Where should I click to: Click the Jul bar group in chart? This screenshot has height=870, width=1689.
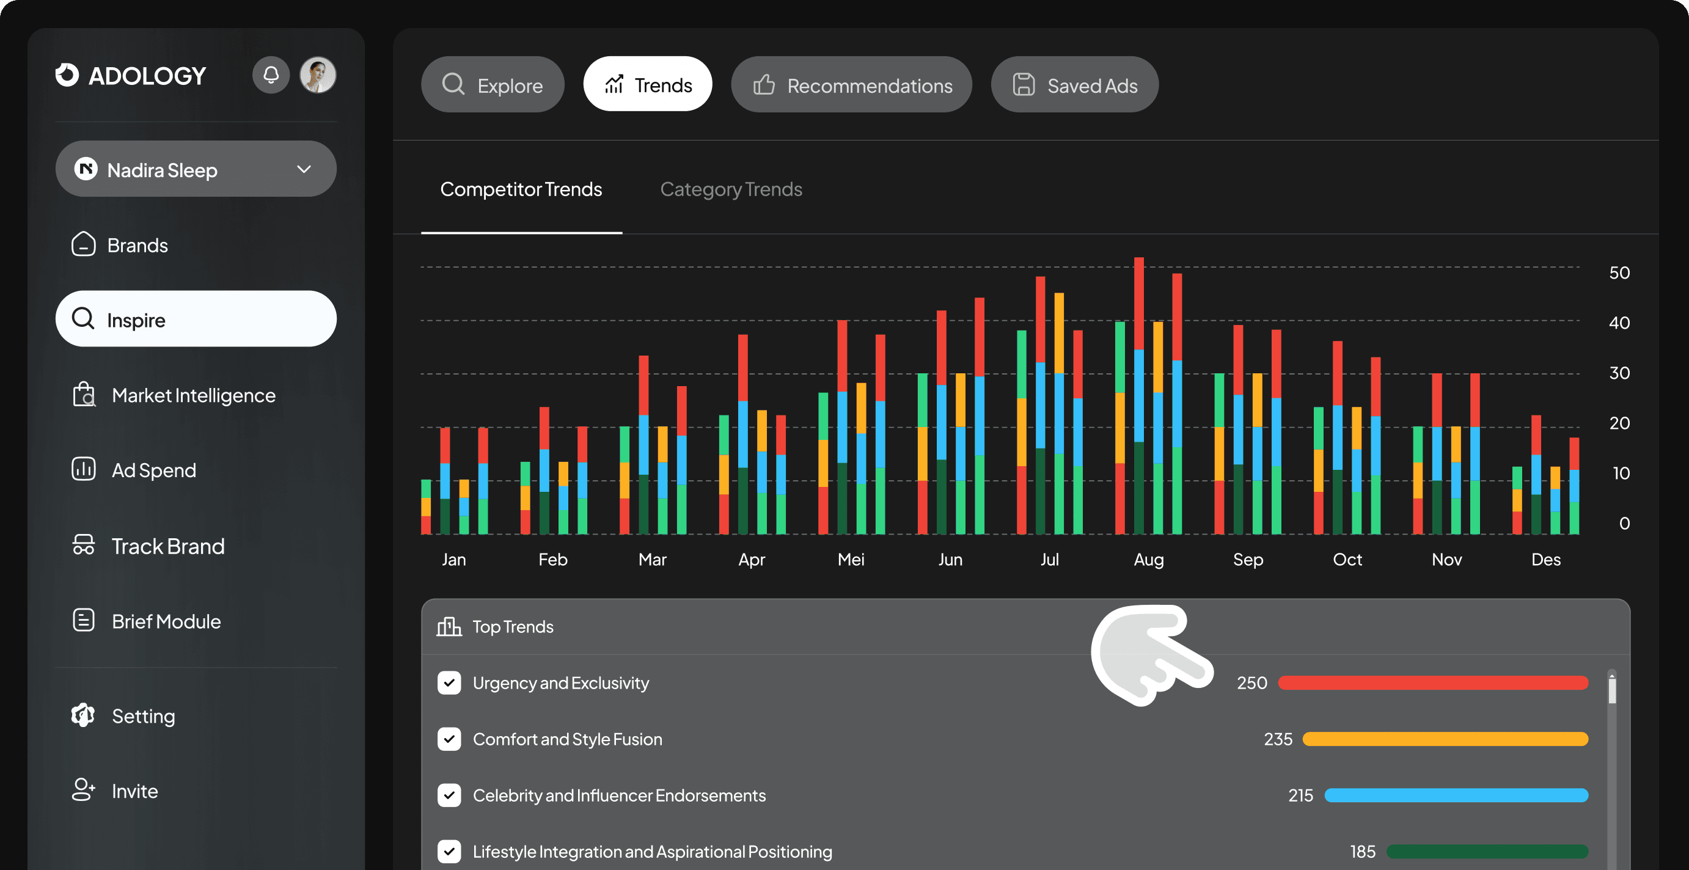point(1049,405)
